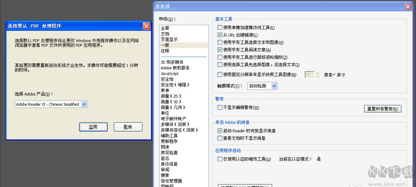Tick 使用选择工具先选择图像，后选择文本 checkbox
Image resolution: width=416 pixels, height=187 pixels.
click(220, 65)
